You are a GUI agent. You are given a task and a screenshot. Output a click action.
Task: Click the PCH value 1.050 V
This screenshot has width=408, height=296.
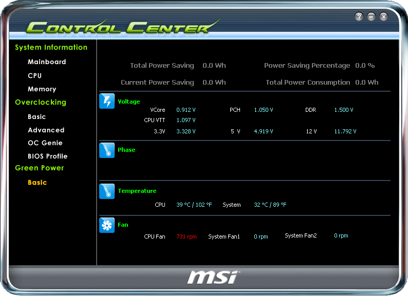click(x=263, y=110)
